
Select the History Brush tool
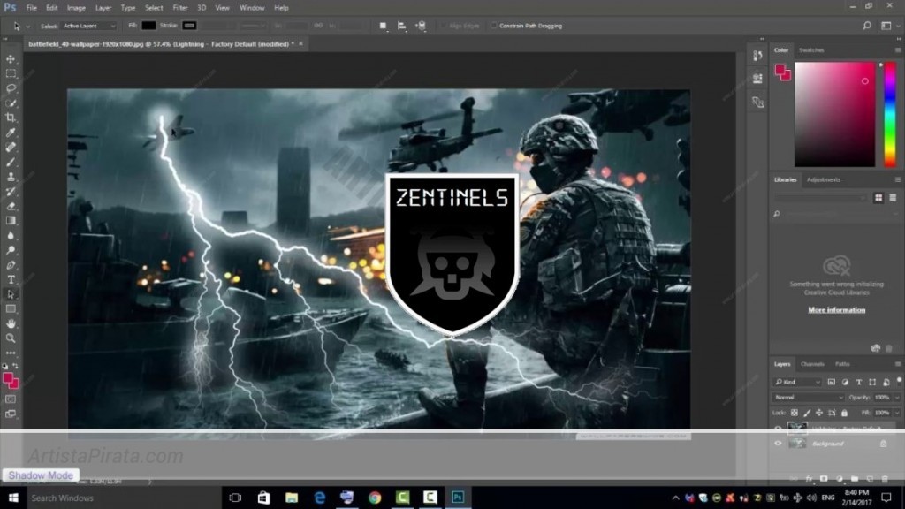[11, 192]
